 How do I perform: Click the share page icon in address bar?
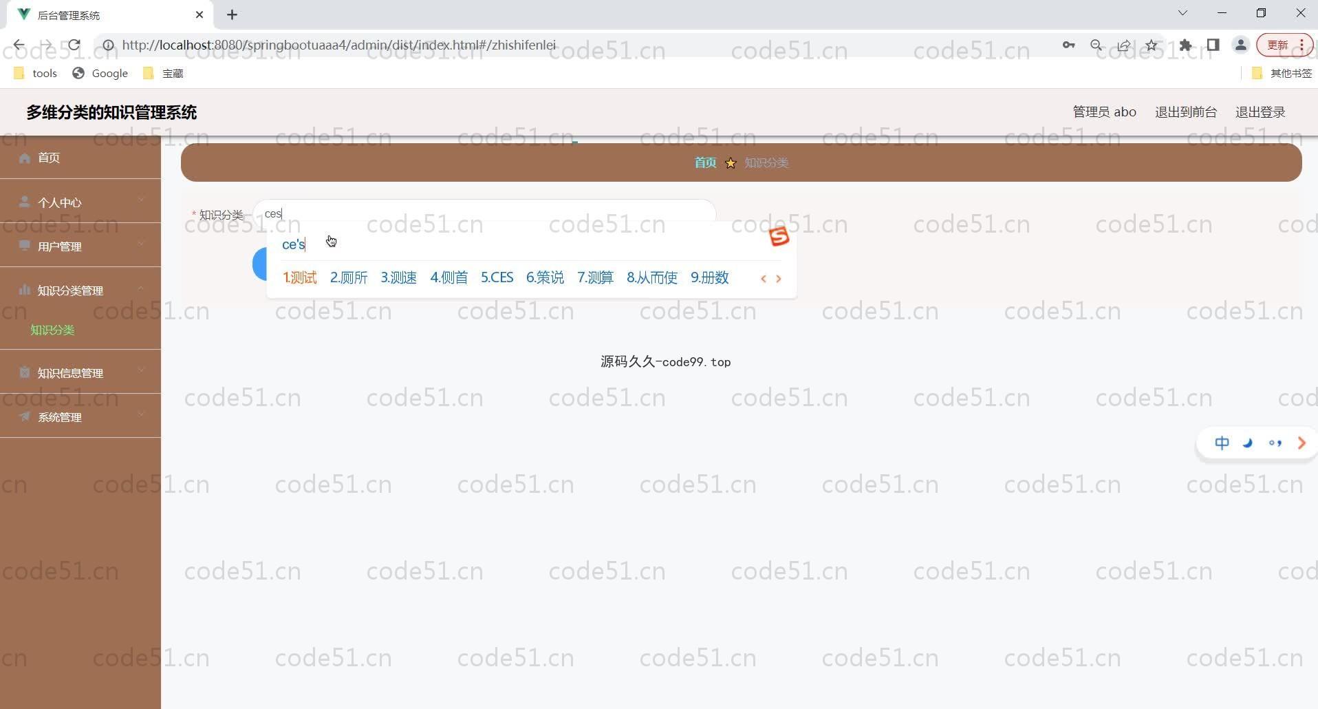[x=1123, y=45]
